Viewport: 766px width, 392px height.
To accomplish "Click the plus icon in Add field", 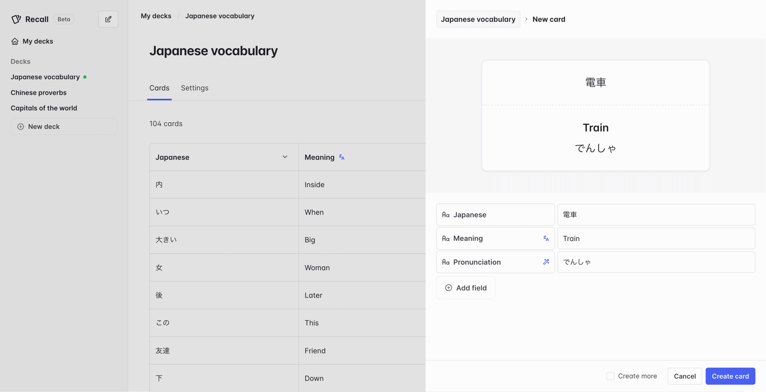I will (448, 288).
